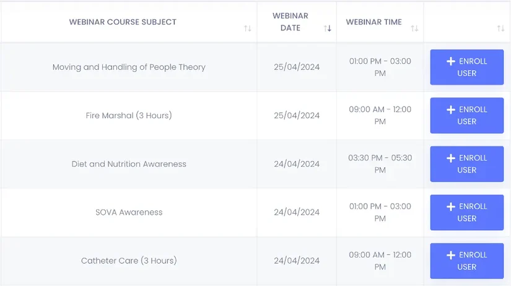The height and width of the screenshot is (286, 511).
Task: Select the SOVA Awareness course name
Action: (129, 212)
